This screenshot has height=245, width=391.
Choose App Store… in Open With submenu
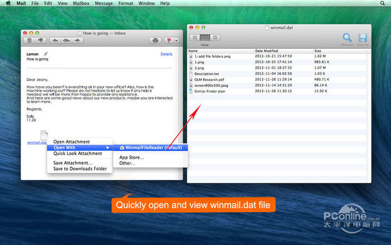click(150, 157)
